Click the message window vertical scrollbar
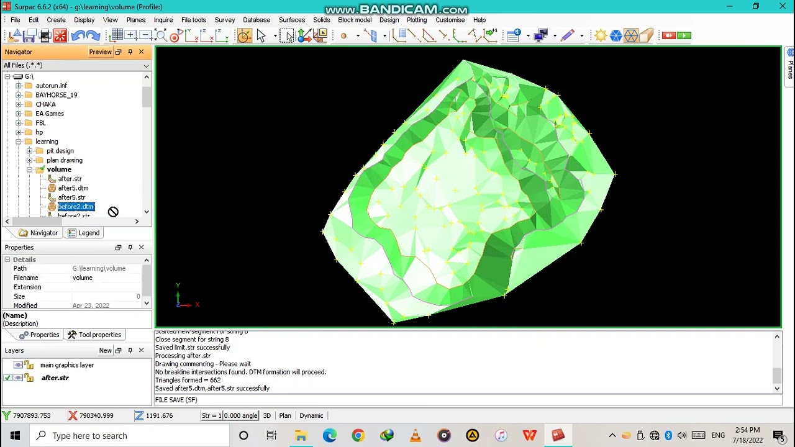795x447 pixels. pos(777,375)
